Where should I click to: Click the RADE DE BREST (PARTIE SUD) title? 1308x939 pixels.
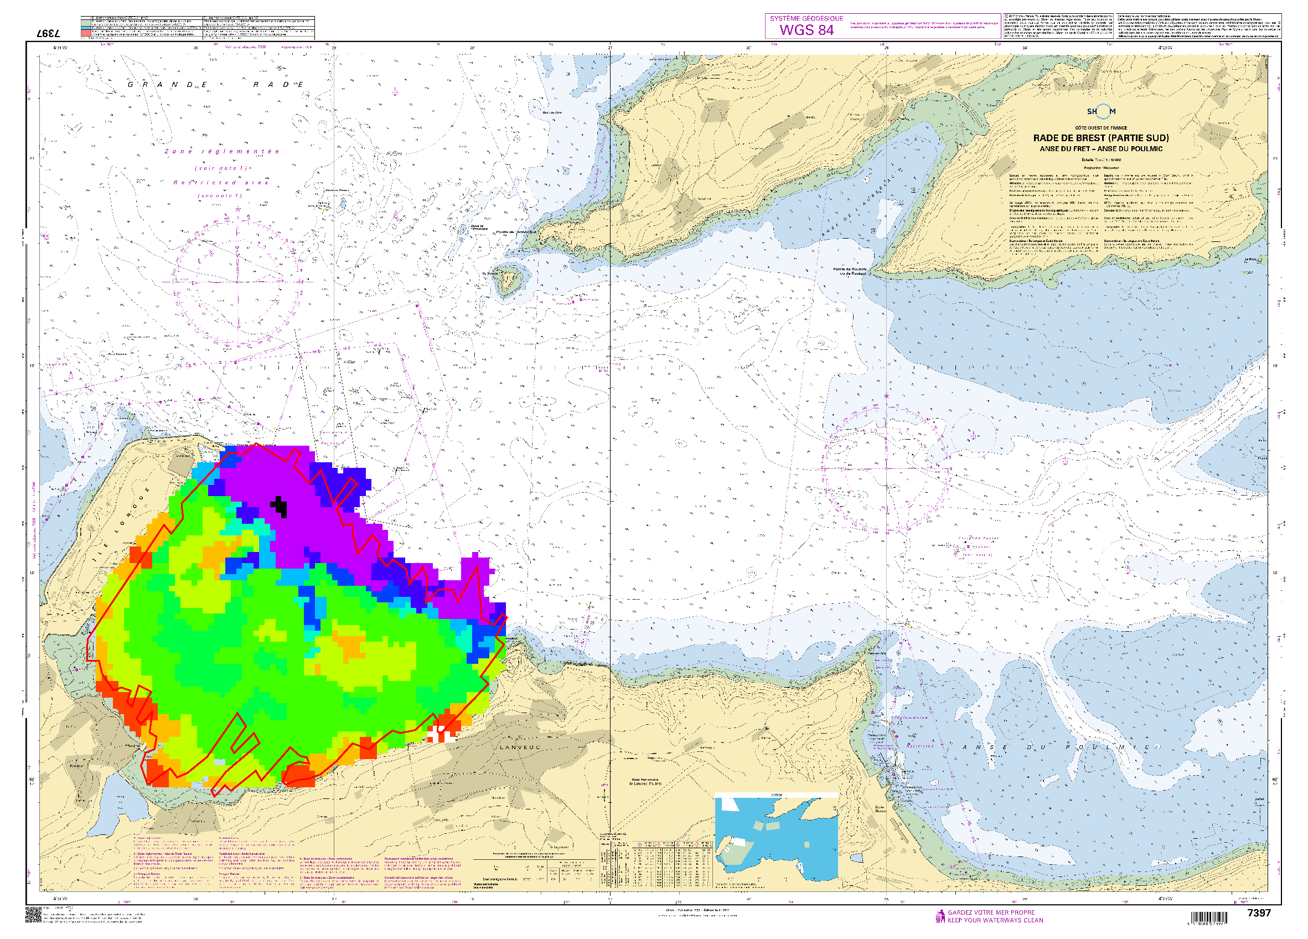1100,138
